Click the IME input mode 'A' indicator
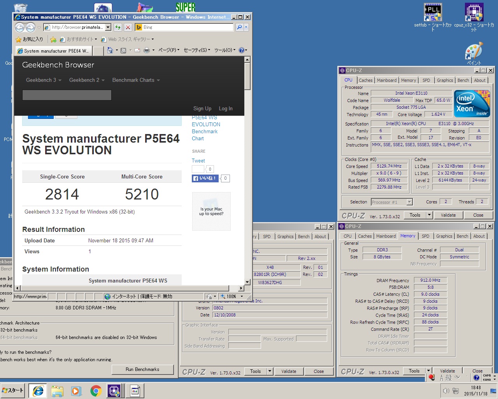The width and height of the screenshot is (498, 399). pyautogui.click(x=442, y=378)
